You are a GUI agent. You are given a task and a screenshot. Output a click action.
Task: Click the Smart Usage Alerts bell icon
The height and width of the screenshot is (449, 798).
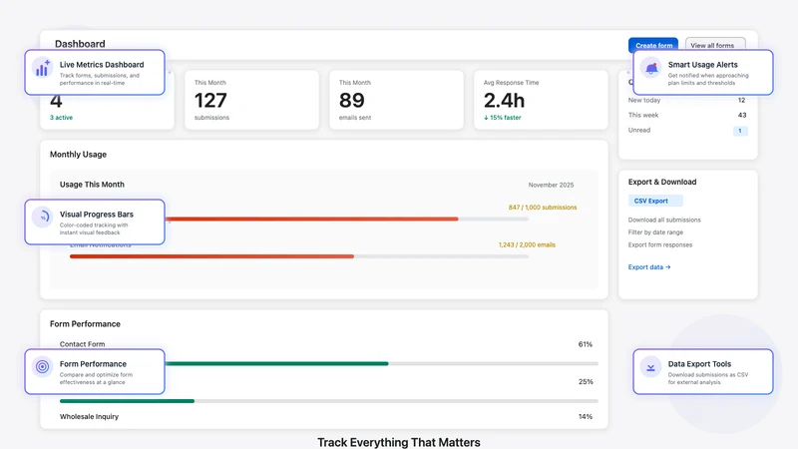[651, 68]
